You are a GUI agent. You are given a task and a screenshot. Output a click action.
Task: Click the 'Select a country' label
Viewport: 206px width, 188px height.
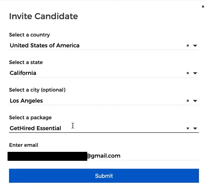tap(29, 35)
